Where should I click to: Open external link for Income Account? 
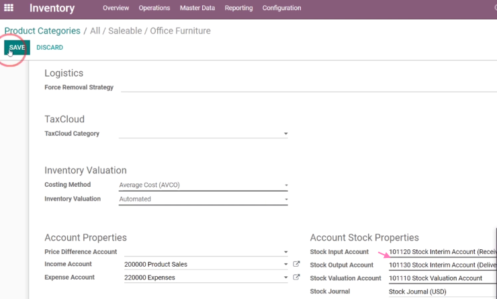(x=296, y=264)
